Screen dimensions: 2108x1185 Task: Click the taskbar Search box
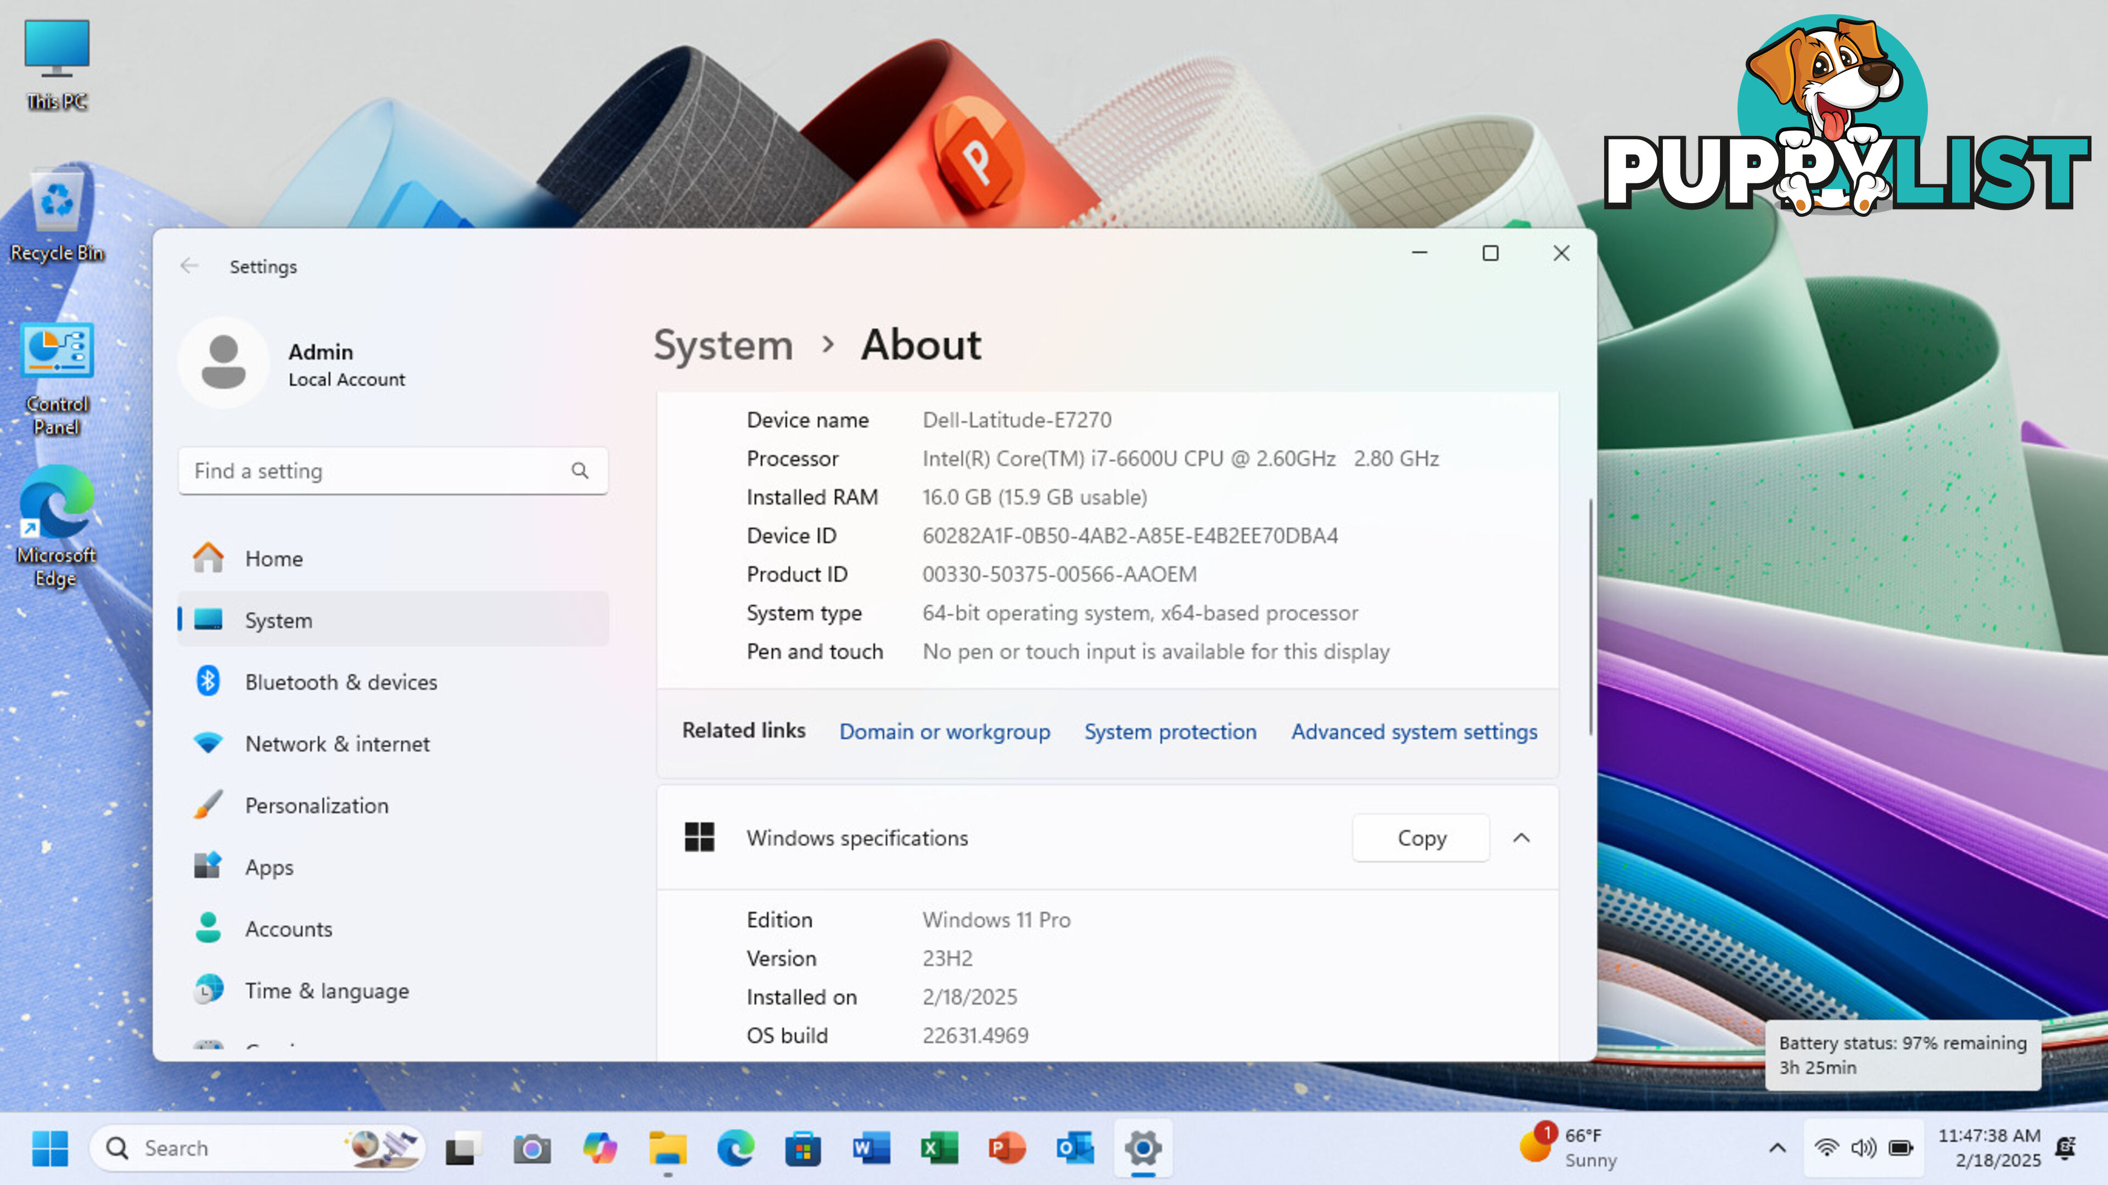click(257, 1147)
